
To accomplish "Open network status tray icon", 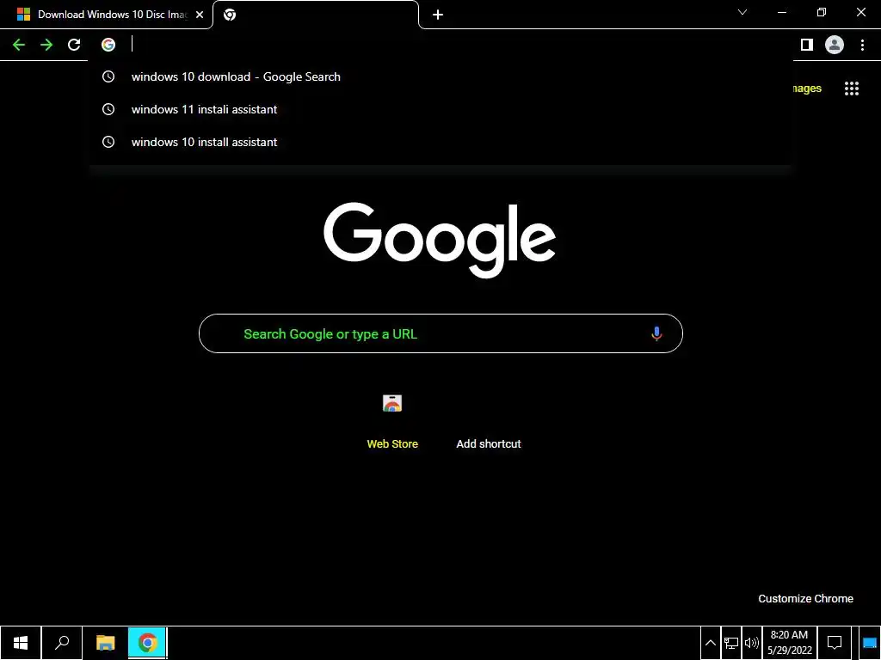I will coord(731,643).
